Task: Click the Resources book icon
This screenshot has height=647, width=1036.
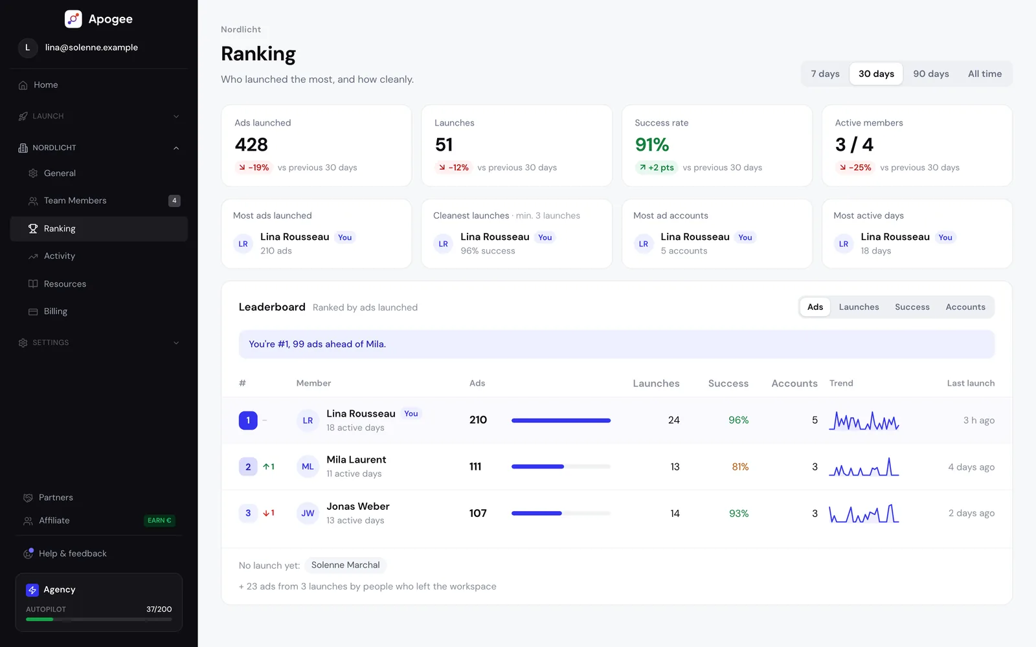Action: point(33,284)
